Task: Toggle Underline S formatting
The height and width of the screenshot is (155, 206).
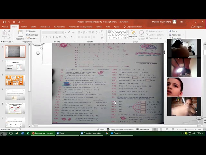Action: point(50,37)
